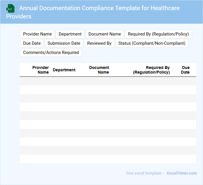Click the Due Date tag

(x=32, y=43)
